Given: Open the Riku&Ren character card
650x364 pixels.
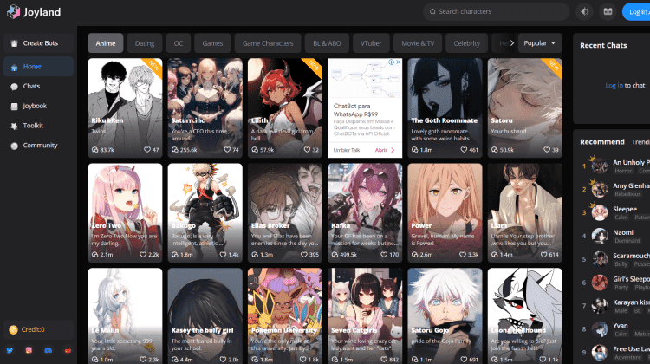Looking at the screenshot, I should pos(125,107).
